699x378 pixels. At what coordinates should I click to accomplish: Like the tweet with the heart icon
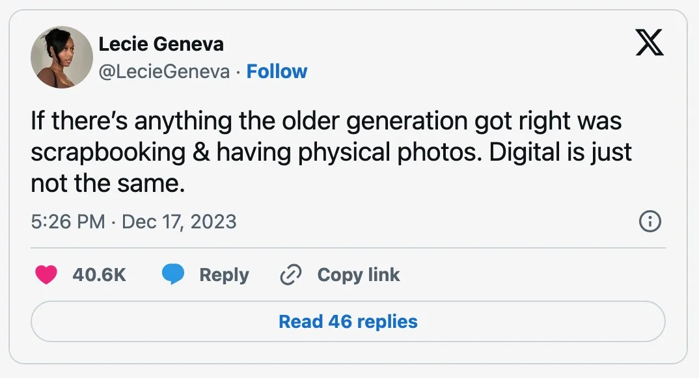point(46,275)
